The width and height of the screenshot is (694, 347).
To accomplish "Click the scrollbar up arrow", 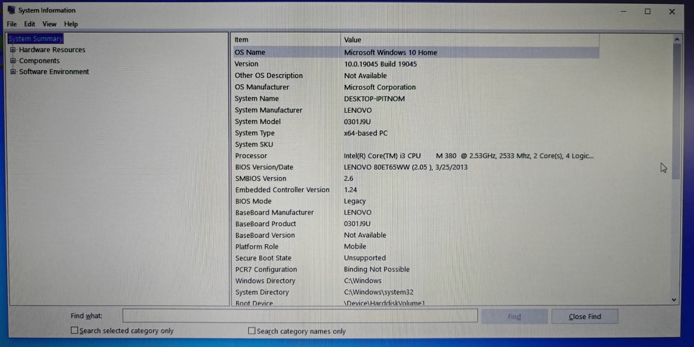I will point(677,39).
